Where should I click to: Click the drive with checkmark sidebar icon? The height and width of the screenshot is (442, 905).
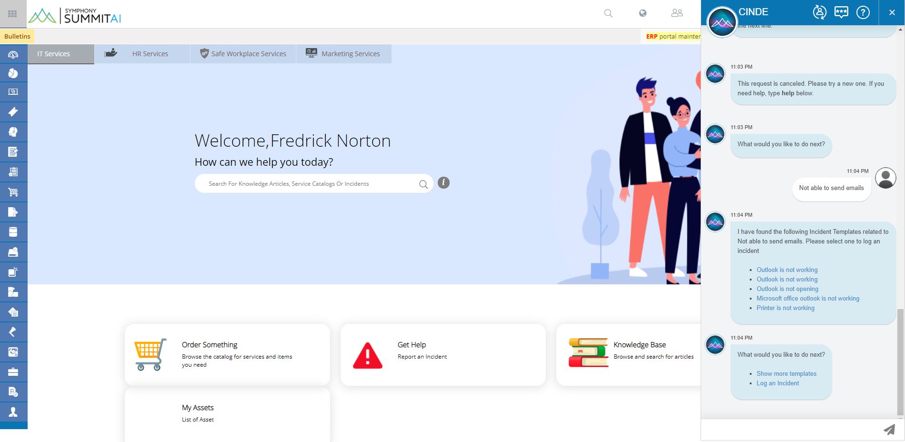point(13,252)
